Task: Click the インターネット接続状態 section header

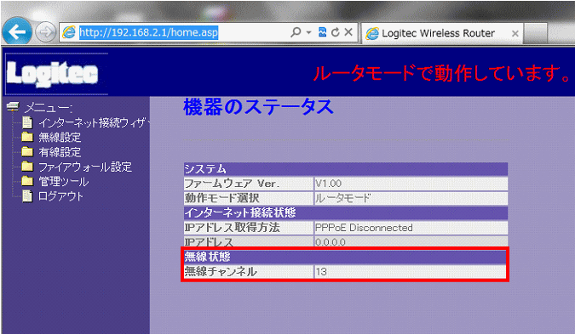Action: [x=346, y=213]
